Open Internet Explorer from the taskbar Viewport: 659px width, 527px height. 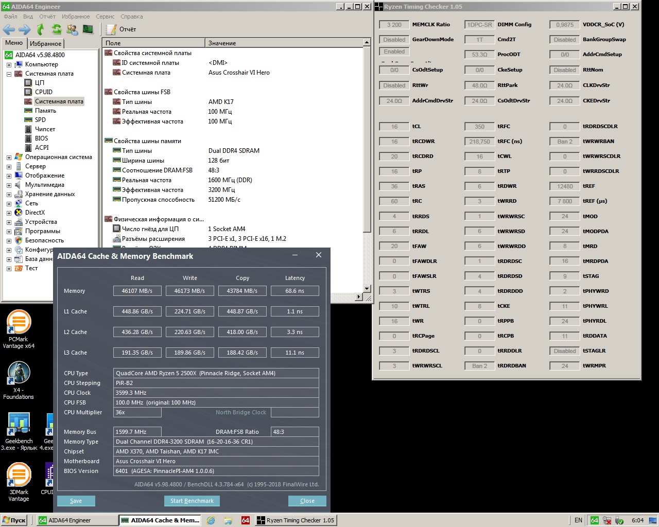tap(211, 520)
